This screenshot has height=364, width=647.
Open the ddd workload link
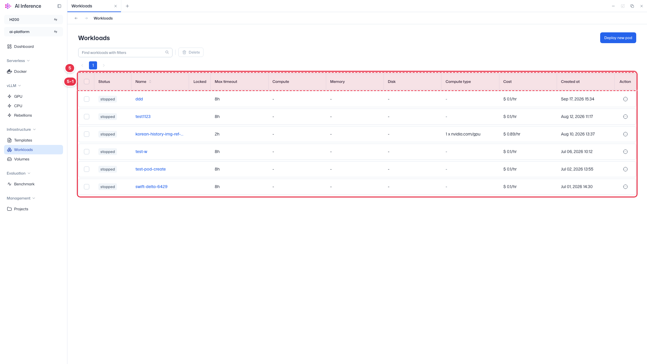pyautogui.click(x=139, y=99)
